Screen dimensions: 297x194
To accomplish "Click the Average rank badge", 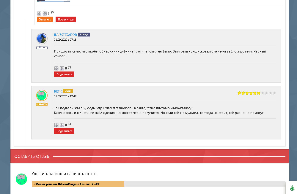I will click(x=84, y=35).
